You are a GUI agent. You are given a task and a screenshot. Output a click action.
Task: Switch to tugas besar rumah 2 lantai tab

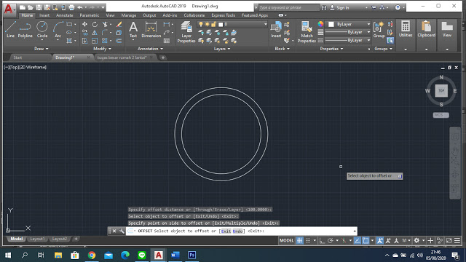click(122, 57)
